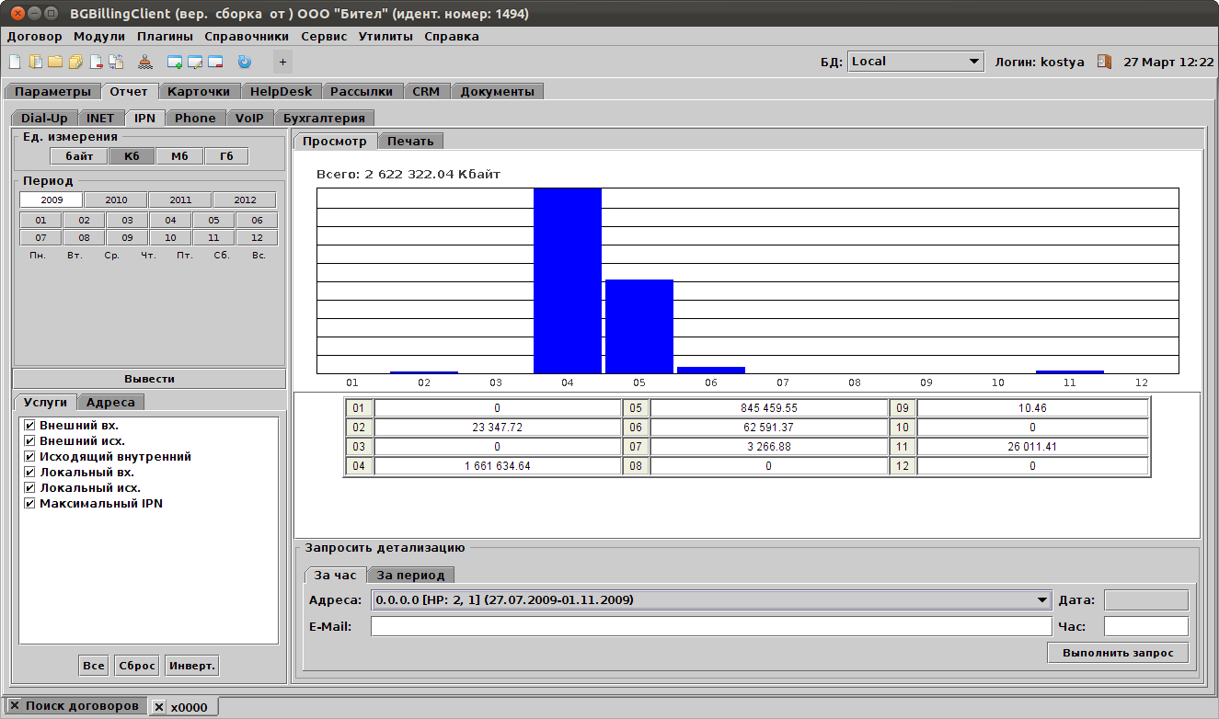
Task: Select the Мб measurement unit toggle
Action: point(179,157)
